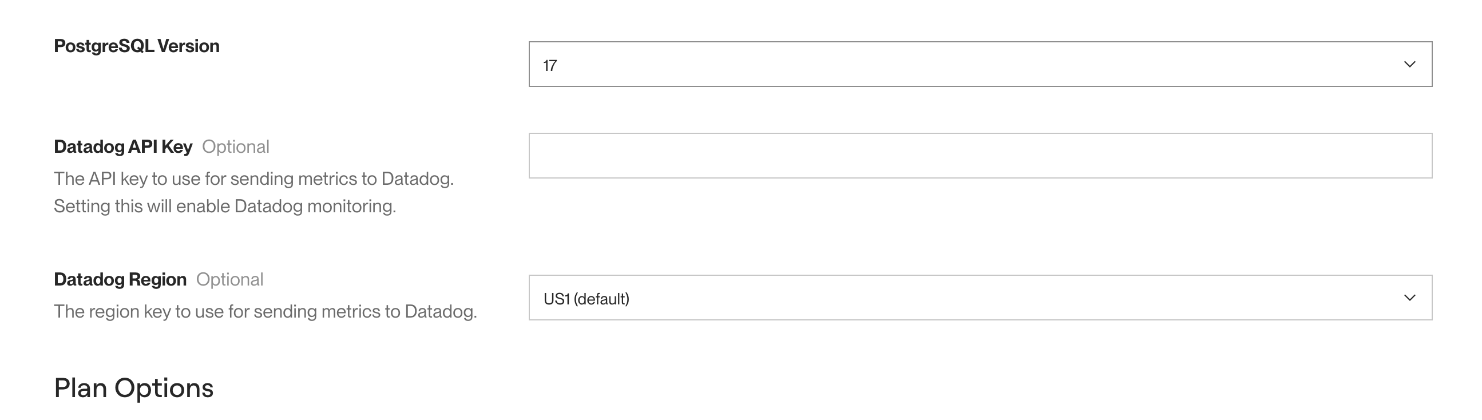The image size is (1482, 420).
Task: Click 'Optional' beside Datadog Region
Action: [231, 280]
